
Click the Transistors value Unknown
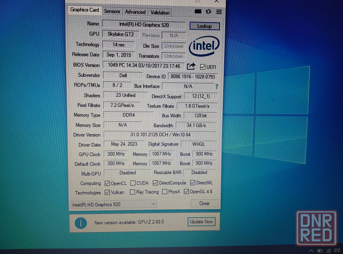(x=174, y=56)
